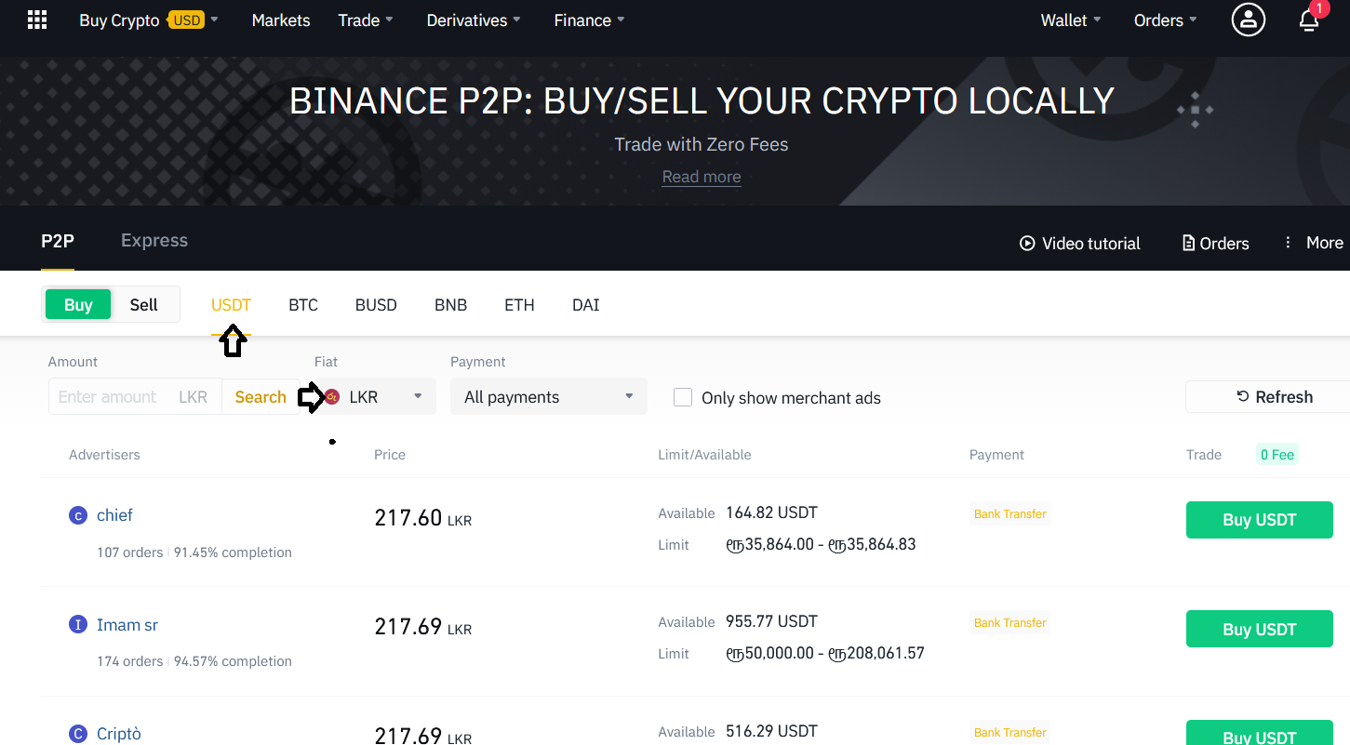Enable Only show merchant ads checkbox
Viewport: 1350px width, 745px height.
point(683,397)
